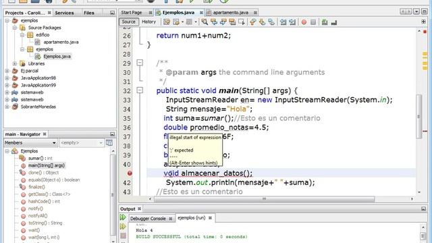Expand the SobranteMonedas project

point(7,107)
